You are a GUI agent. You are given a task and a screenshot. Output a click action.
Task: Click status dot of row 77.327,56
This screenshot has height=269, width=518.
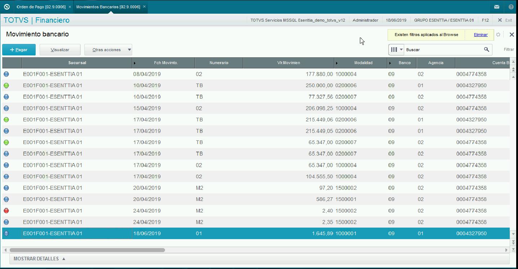coord(6,97)
